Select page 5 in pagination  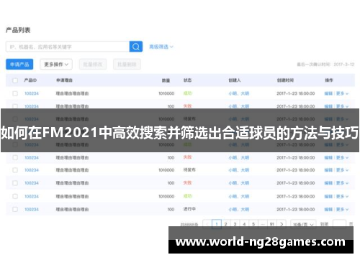click(253, 224)
